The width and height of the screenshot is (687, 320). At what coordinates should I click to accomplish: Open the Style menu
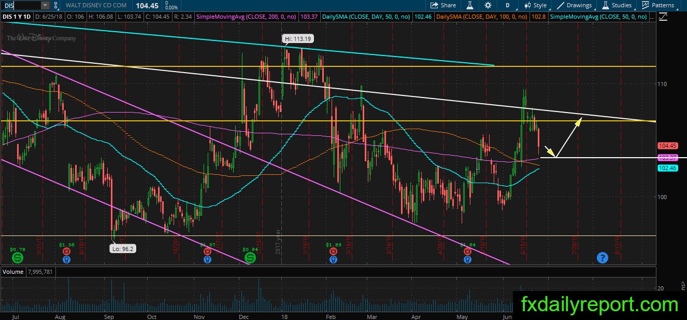coord(536,5)
